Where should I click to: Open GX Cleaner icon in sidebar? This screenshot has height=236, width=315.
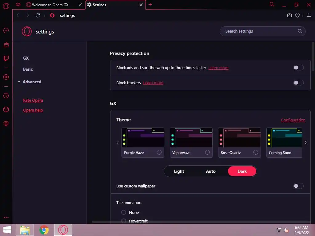click(x=6, y=45)
